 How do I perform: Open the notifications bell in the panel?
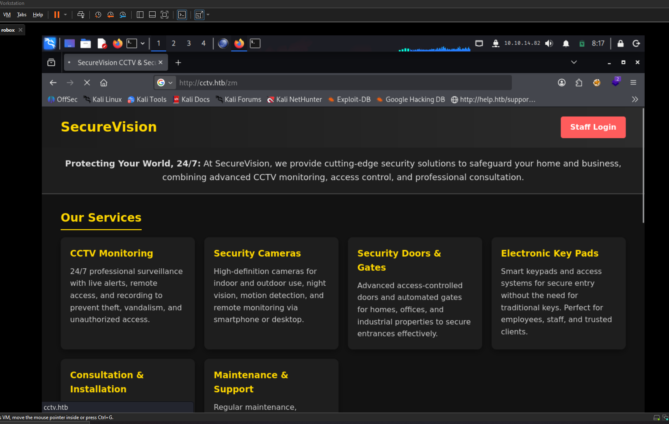pyautogui.click(x=565, y=43)
